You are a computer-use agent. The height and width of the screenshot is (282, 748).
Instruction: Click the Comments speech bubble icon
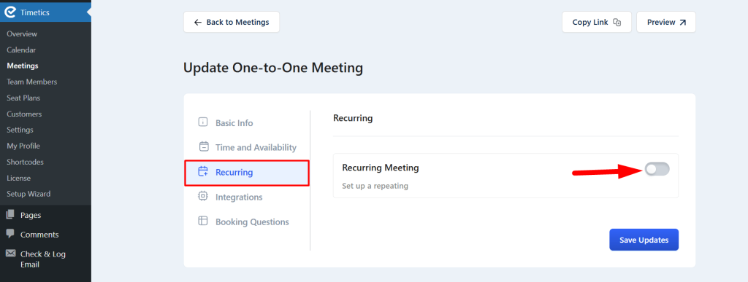10,234
